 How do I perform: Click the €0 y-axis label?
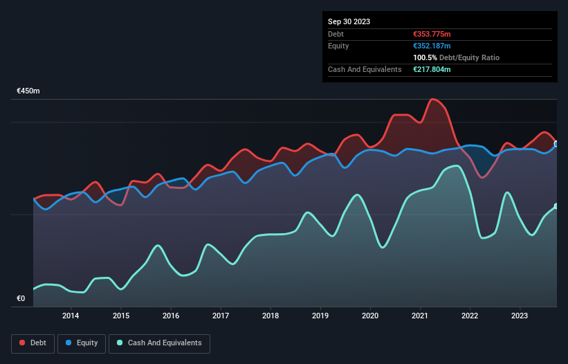coord(21,298)
